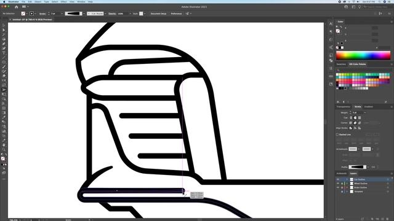394x221 pixels.
Task: Open the Character panel icon in dock
Action: coord(331,23)
